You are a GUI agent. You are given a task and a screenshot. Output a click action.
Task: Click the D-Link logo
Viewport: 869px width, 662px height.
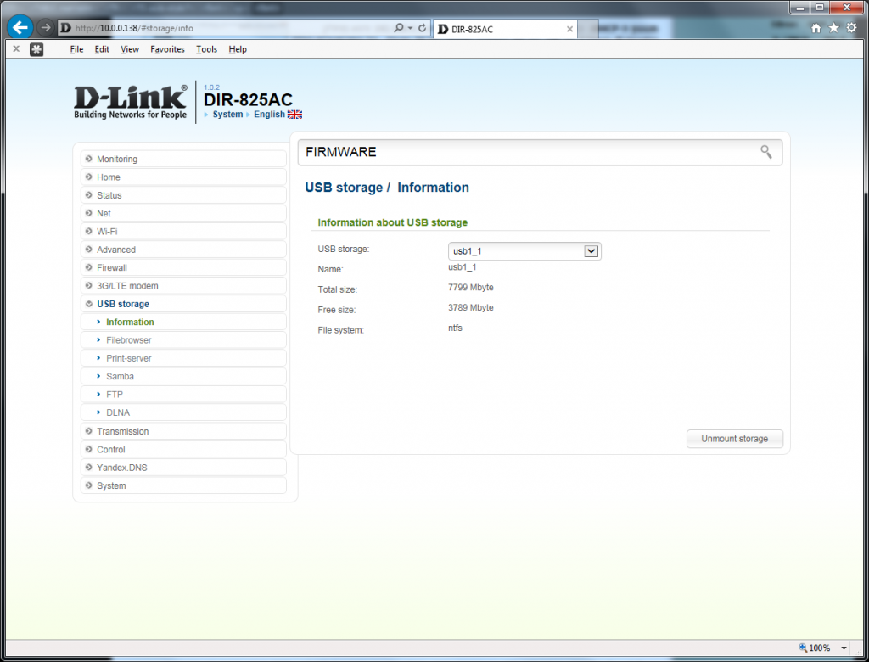130,102
